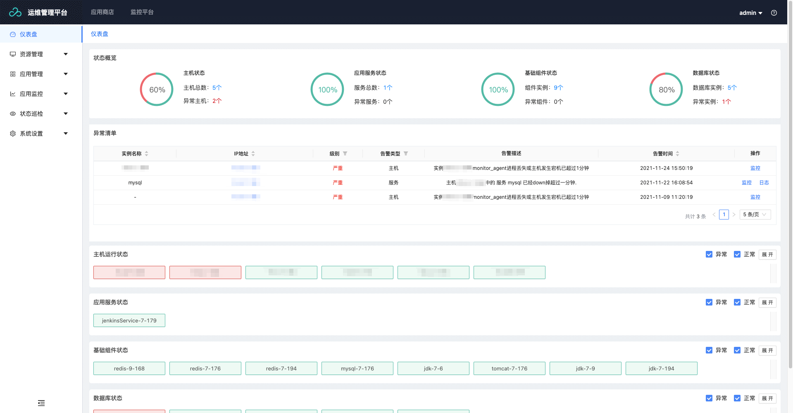Viewport: 793px width, 413px height.
Task: Click the 100% 基础组件状态 ring
Action: [498, 89]
